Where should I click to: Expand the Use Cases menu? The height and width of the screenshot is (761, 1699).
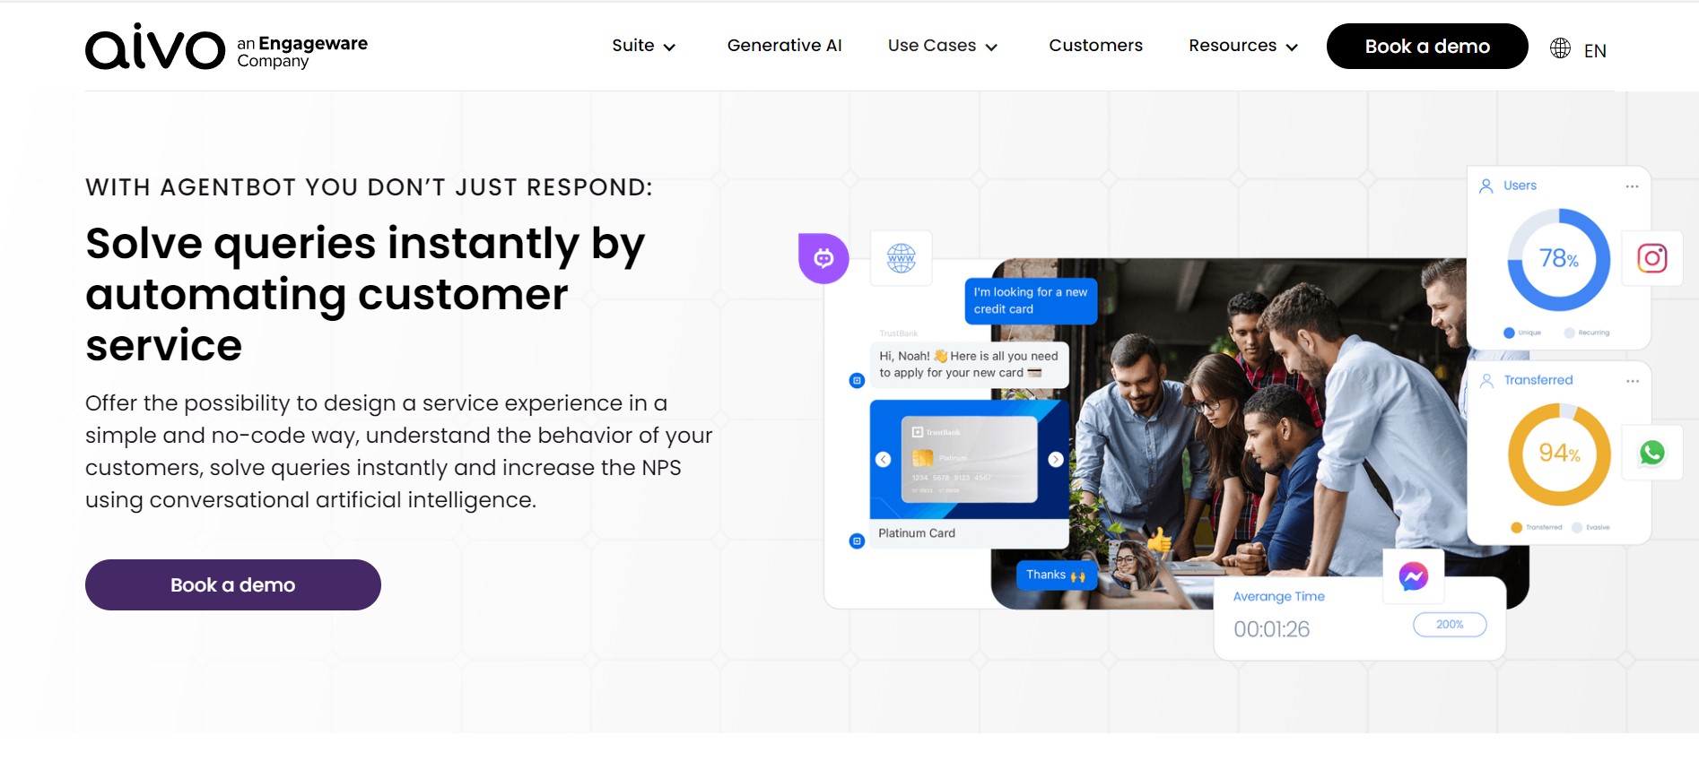[943, 46]
